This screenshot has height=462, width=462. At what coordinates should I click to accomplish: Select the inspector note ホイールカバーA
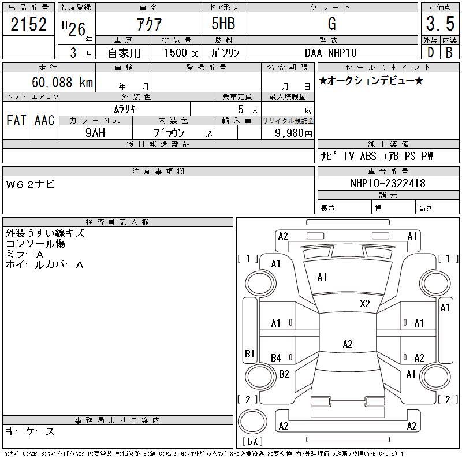click(44, 264)
